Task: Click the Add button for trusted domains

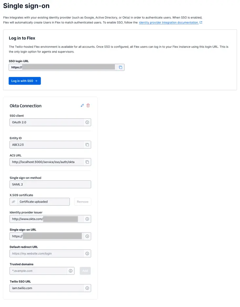Action: (85, 271)
